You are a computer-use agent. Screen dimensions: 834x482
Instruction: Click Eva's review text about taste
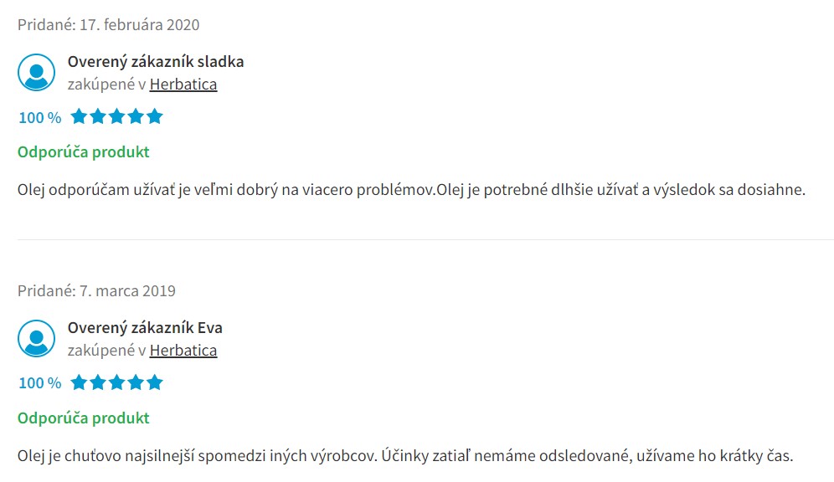point(405,456)
